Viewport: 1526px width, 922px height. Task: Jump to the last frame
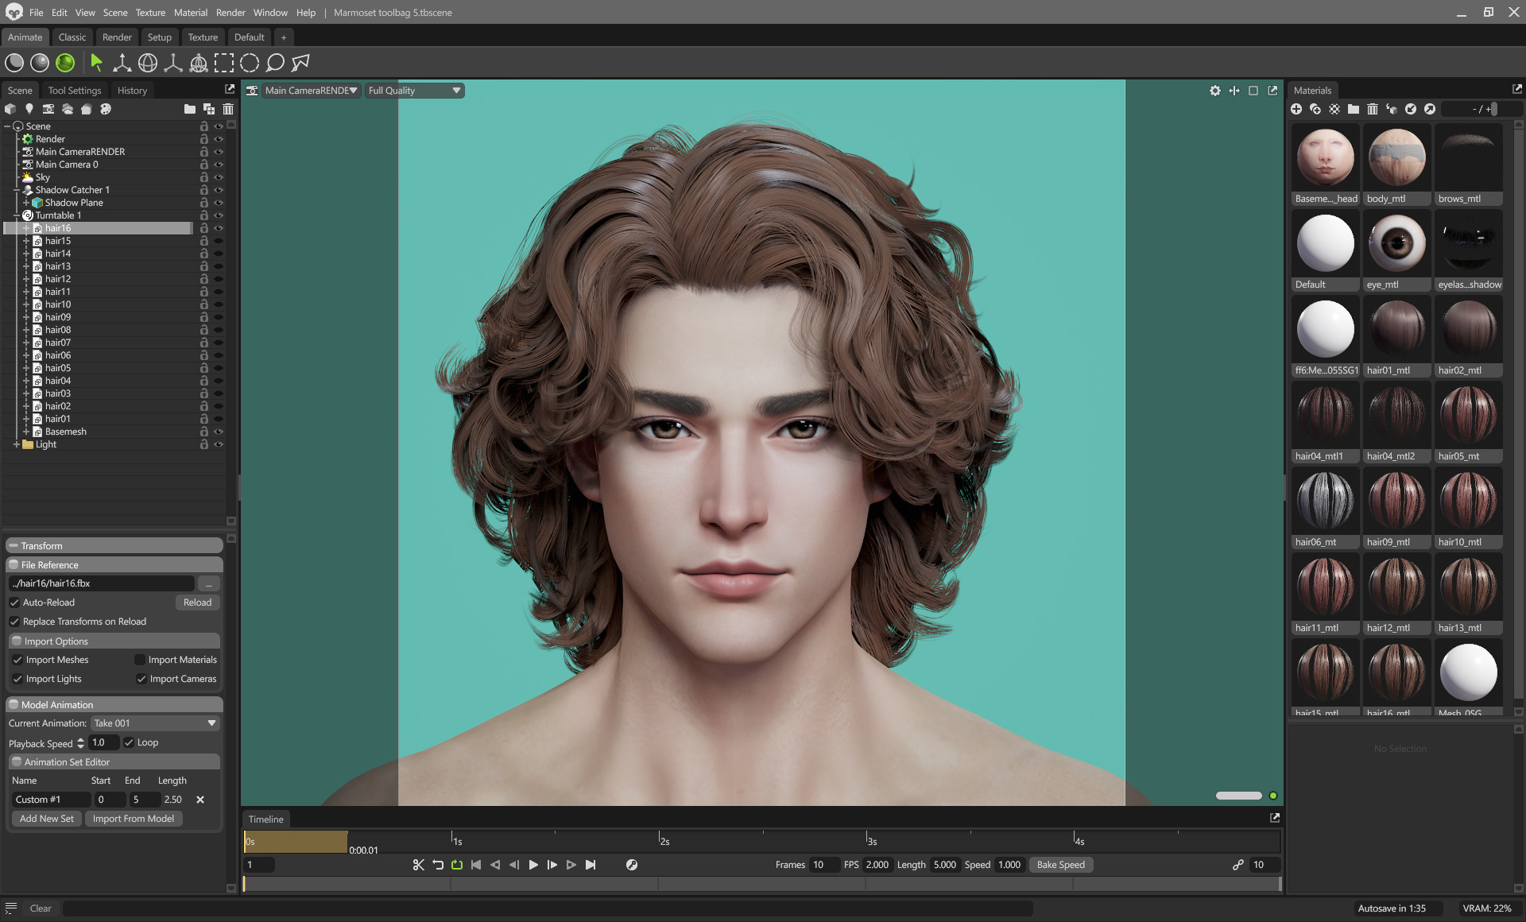click(x=591, y=865)
